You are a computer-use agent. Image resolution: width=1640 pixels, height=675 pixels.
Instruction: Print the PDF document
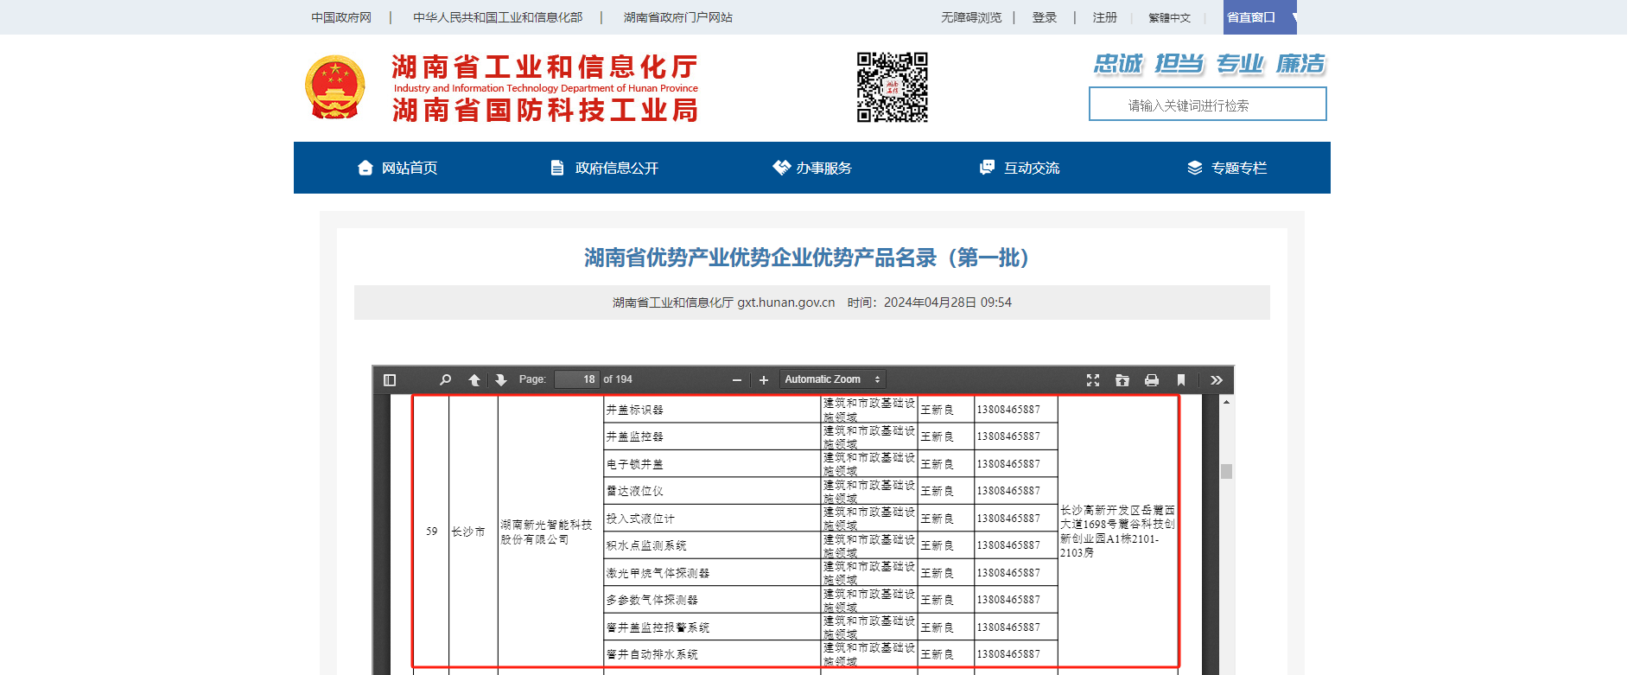[x=1152, y=379]
